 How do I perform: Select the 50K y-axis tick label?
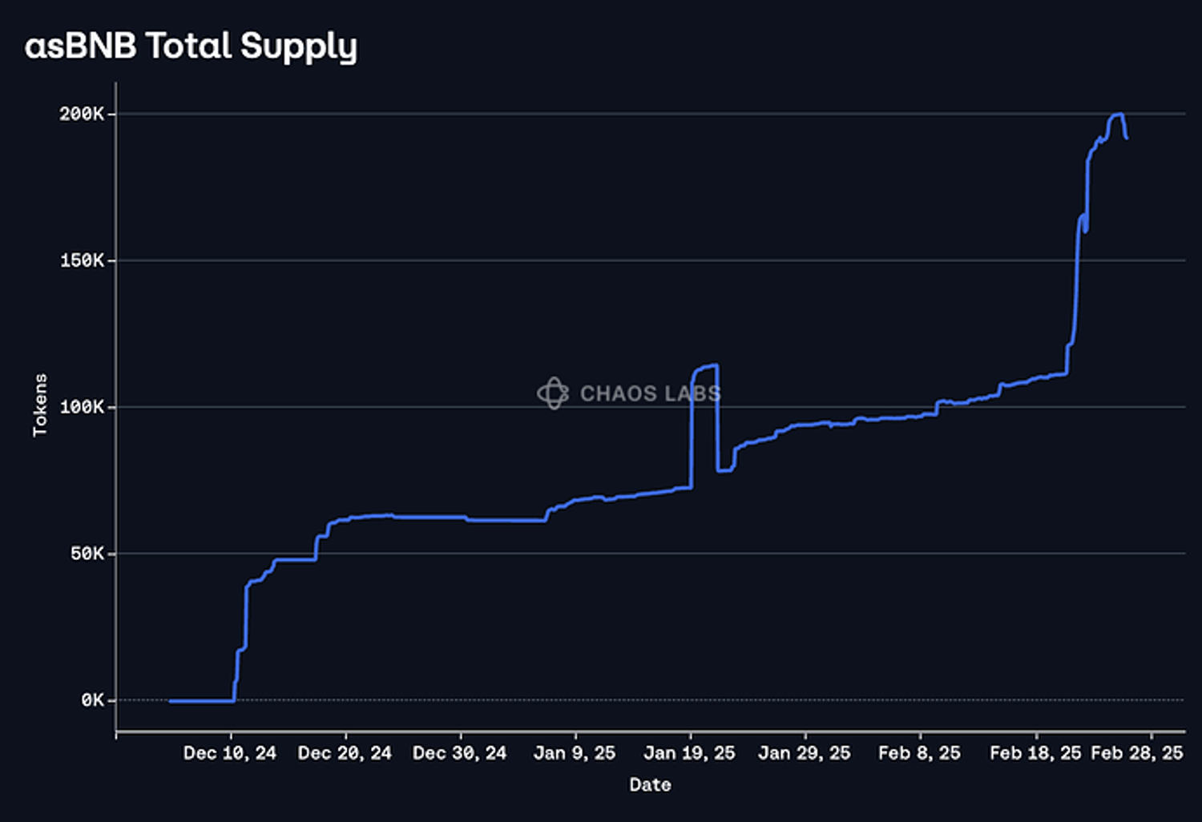[87, 554]
